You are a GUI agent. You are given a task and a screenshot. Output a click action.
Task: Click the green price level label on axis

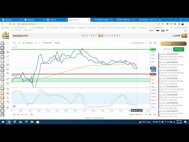point(153,49)
